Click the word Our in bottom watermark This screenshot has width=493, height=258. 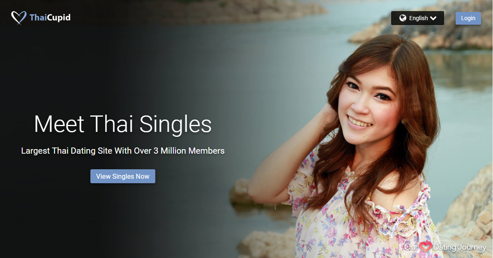coord(411,247)
